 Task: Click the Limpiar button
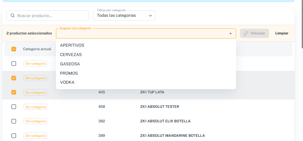282,33
